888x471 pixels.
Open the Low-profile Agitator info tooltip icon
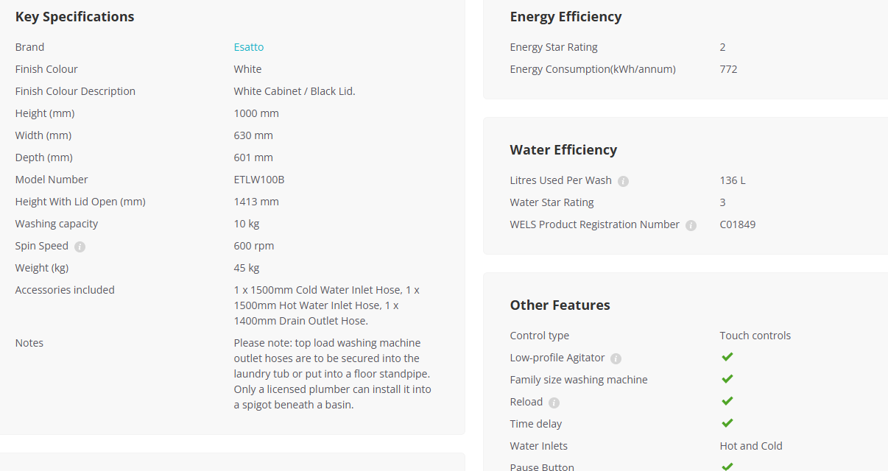click(x=616, y=358)
